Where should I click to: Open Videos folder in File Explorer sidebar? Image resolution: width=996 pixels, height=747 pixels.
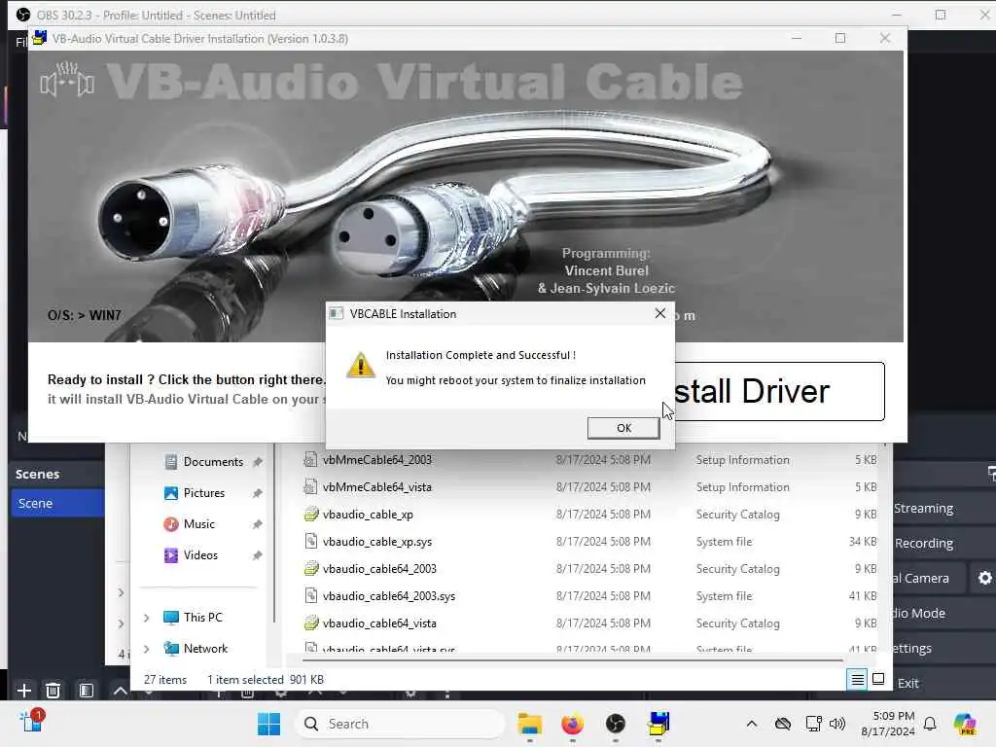tap(200, 555)
